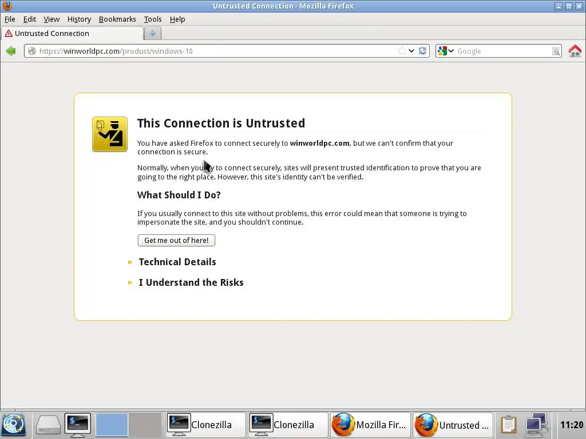Image resolution: width=586 pixels, height=439 pixels.
Task: Click the yellow police officer warning icon
Action: click(110, 134)
